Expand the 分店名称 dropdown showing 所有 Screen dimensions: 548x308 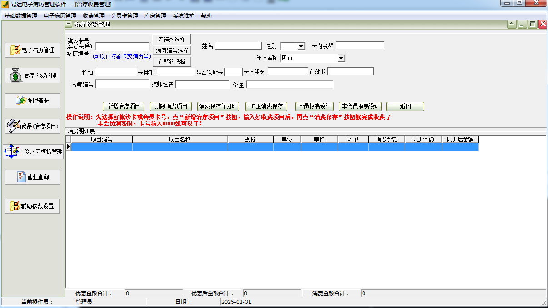point(342,58)
